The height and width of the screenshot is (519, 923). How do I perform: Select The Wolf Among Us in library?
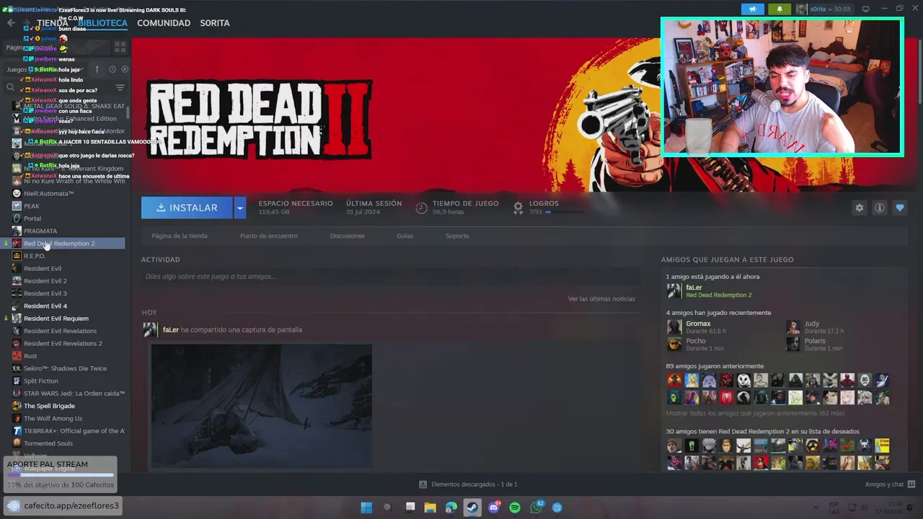tap(53, 418)
